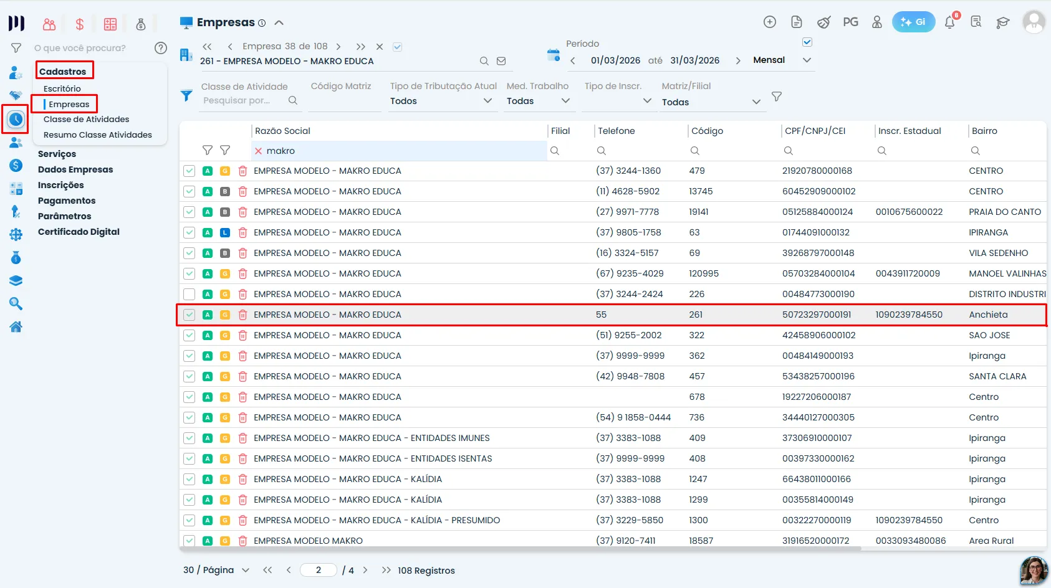Viewport: 1051px width, 588px height.
Task: Delete row with code 479 trash icon
Action: tap(242, 171)
